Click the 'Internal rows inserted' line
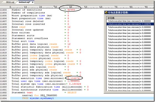 tap(28, 24)
